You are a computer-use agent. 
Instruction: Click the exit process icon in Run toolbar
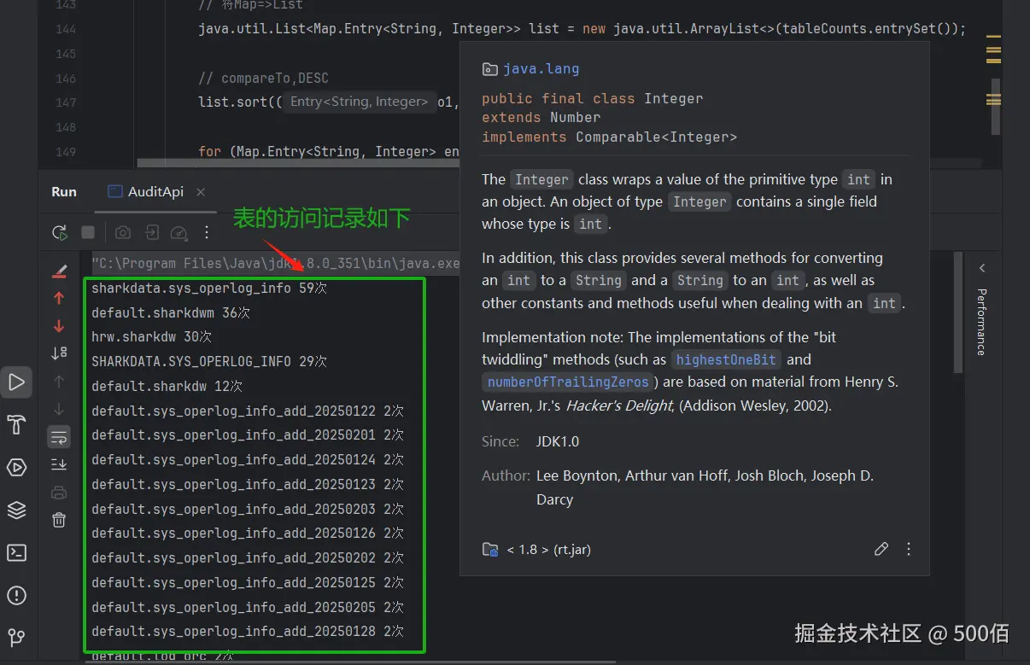pyautogui.click(x=152, y=232)
